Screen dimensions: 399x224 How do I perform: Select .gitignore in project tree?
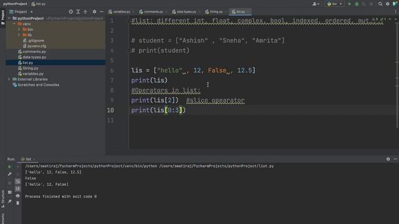coord(36,40)
